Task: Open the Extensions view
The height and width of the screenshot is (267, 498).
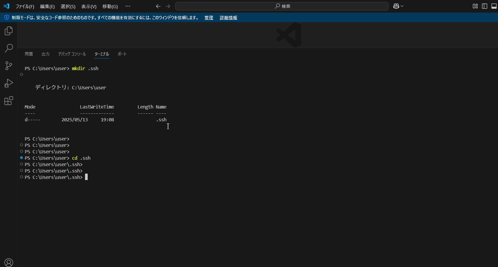Action: tap(9, 101)
